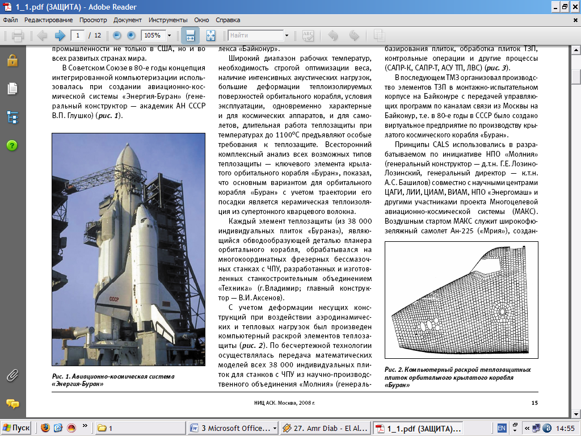581x436 pixels.
Task: Launch Firefox from quick launch
Action: click(x=45, y=428)
